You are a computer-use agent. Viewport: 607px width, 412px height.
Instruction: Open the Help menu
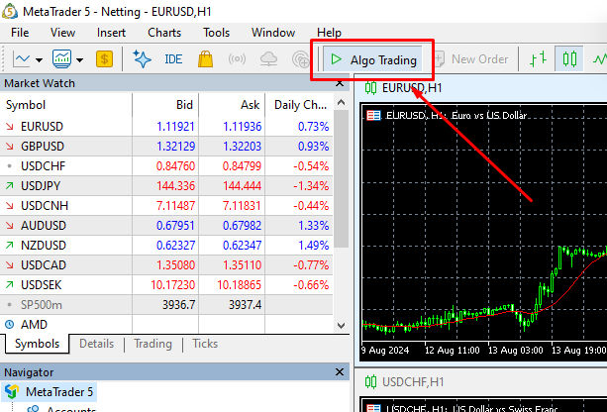(329, 33)
